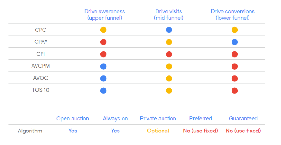Image resolution: width=281 pixels, height=145 pixels.
Task: Select red dot for TOS 10 conversions
Action: (x=234, y=91)
